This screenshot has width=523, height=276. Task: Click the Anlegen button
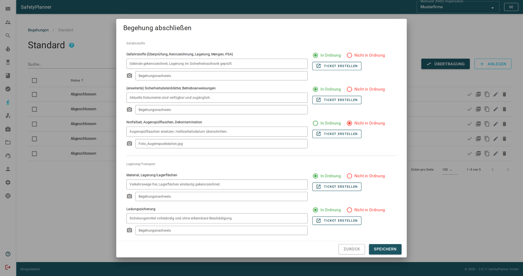[493, 64]
